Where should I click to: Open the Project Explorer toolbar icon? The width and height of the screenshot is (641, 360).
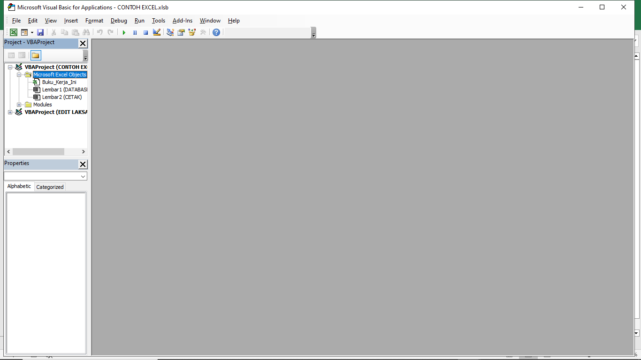pos(170,32)
